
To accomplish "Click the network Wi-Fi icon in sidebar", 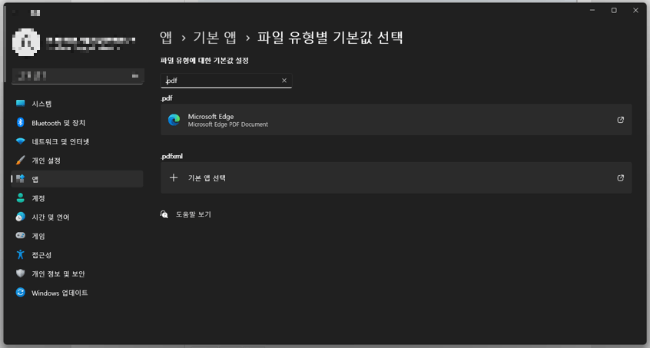I will (20, 141).
